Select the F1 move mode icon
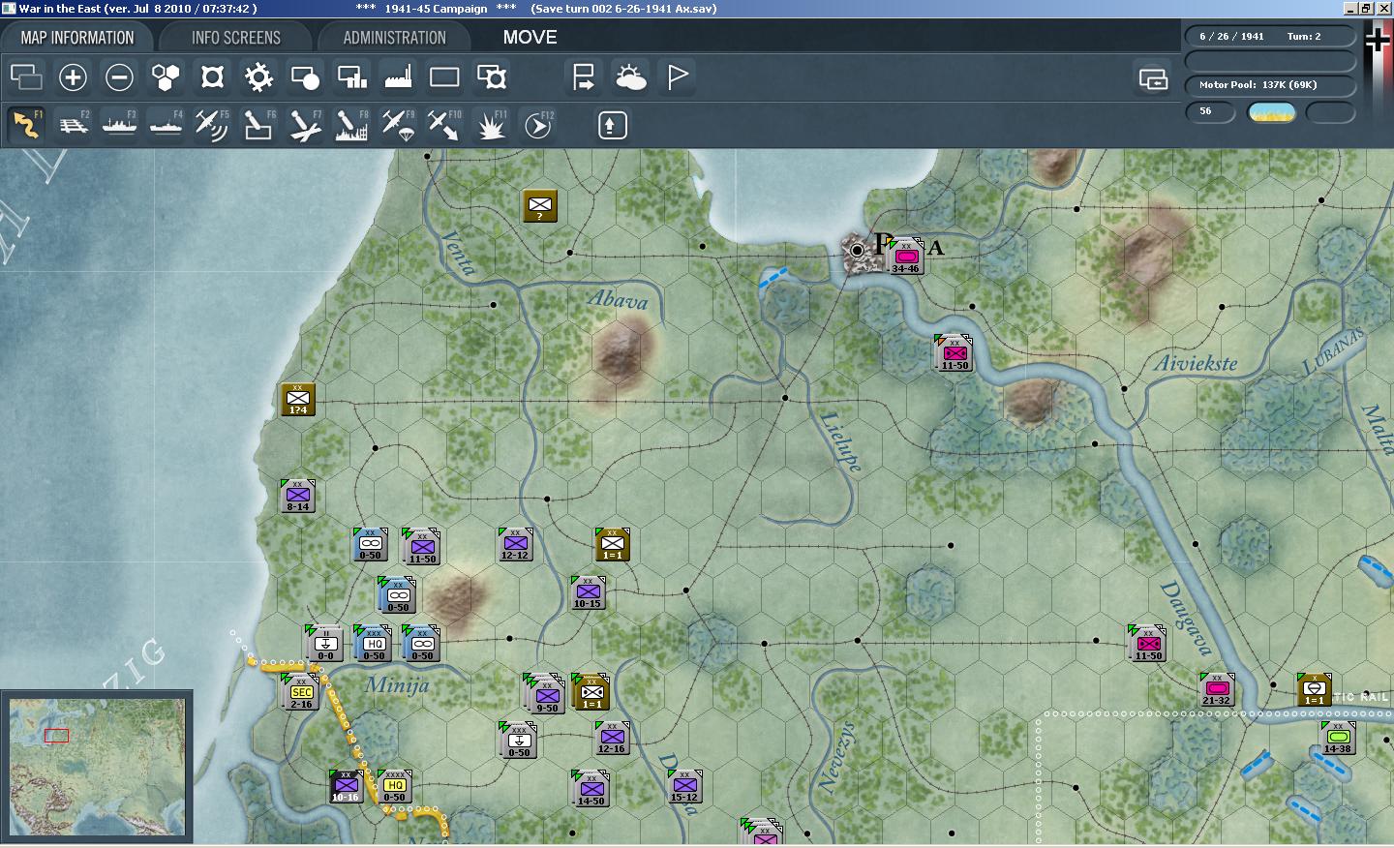The image size is (1394, 848). click(27, 125)
